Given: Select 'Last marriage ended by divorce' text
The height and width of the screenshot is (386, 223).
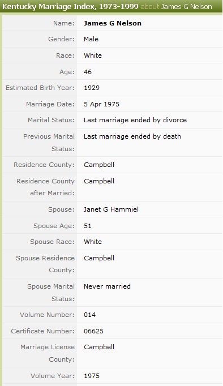Looking at the screenshot, I should 135,120.
